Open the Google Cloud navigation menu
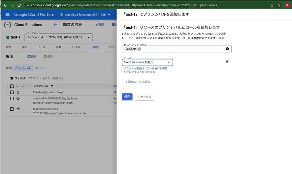The image size is (292, 174). (8, 14)
